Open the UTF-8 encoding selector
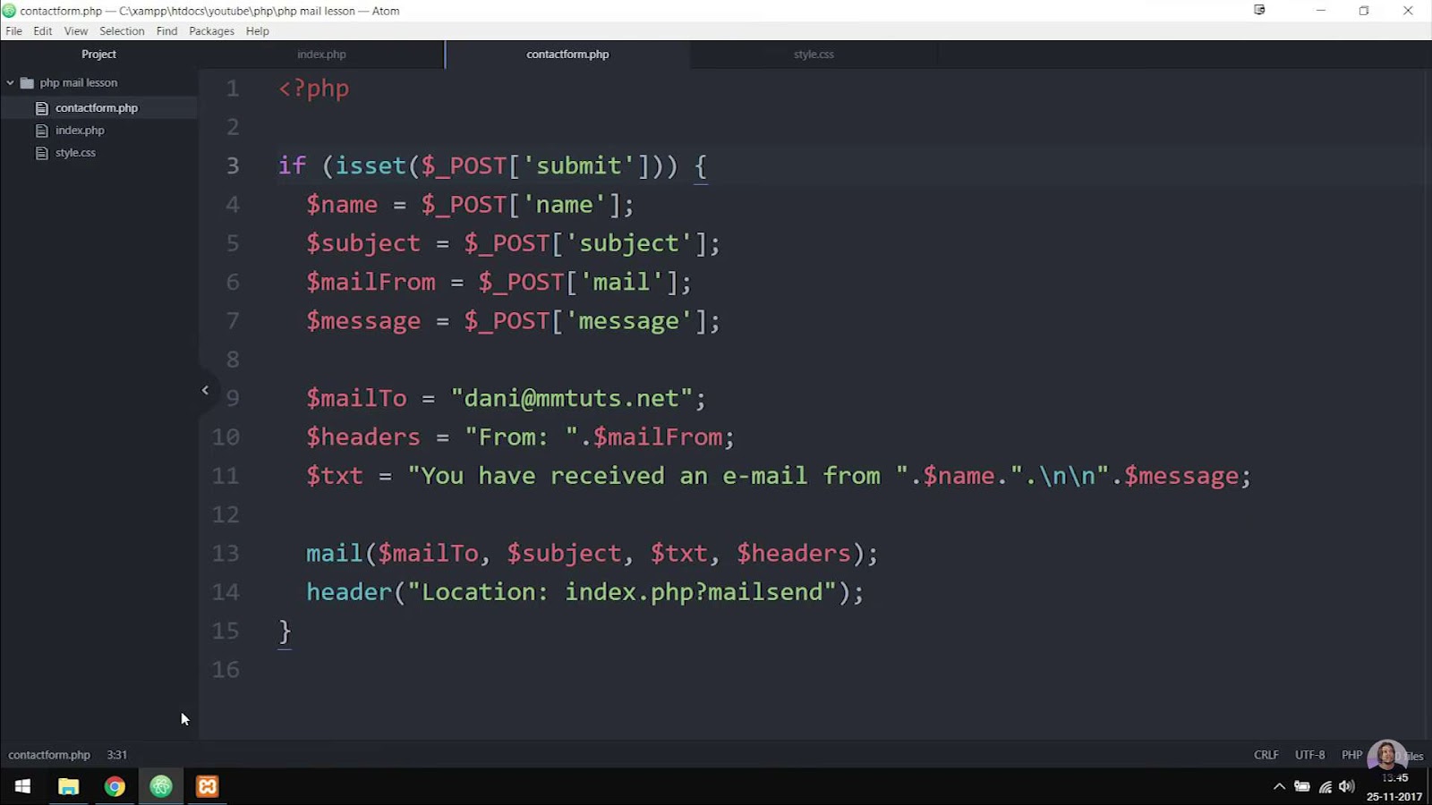 coord(1309,754)
